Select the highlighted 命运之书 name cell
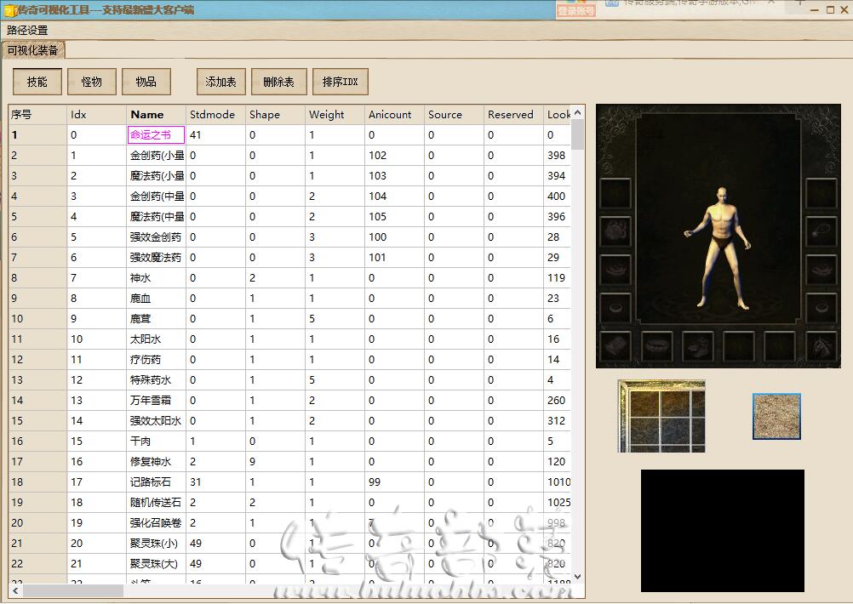 pos(156,134)
